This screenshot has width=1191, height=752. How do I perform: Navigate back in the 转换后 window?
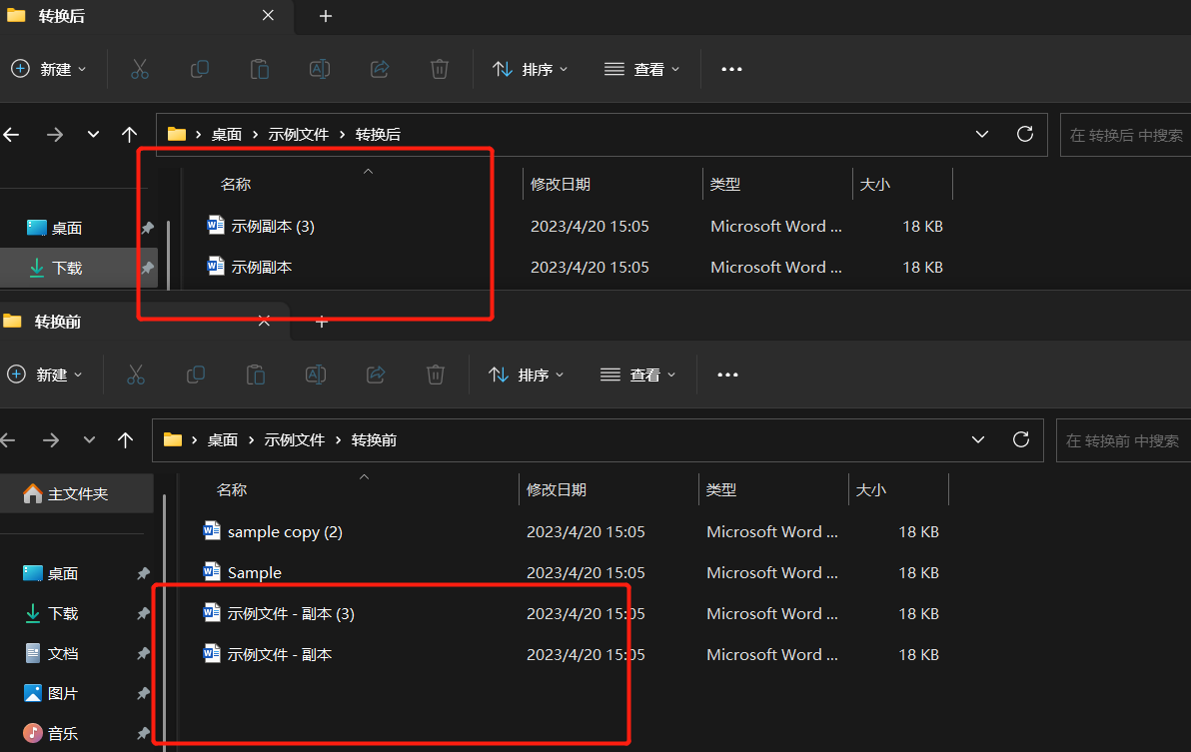(12, 134)
